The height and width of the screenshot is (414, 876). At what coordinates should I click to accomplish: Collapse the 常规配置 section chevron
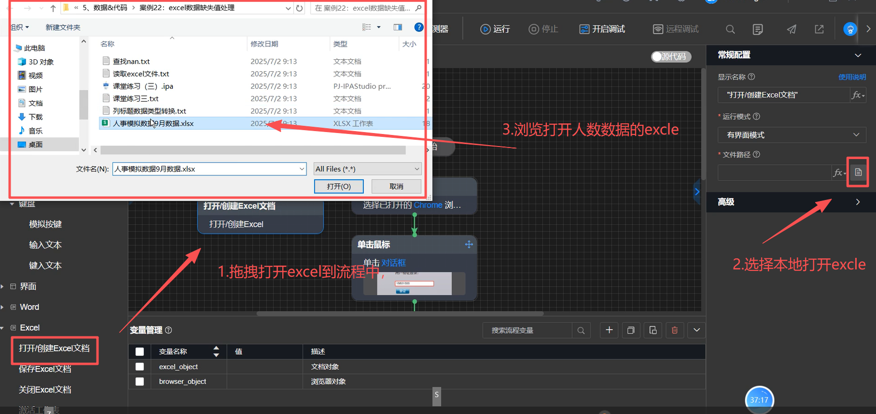click(858, 55)
